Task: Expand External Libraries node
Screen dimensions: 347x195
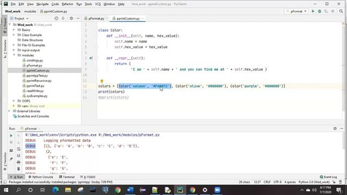Action: point(10,111)
